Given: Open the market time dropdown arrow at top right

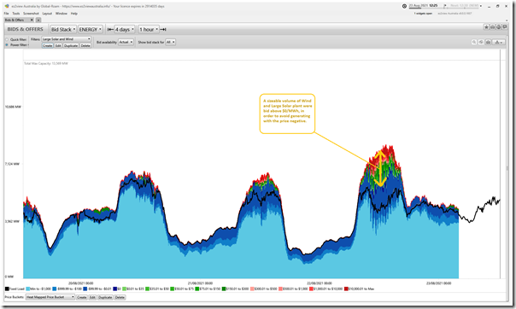Looking at the screenshot, I should point(480,6).
